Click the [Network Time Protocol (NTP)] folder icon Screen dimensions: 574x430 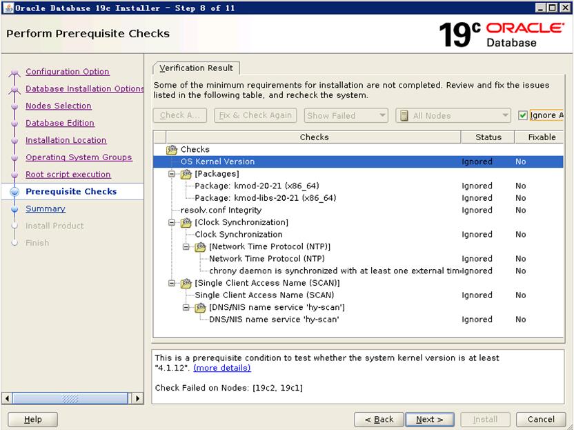(200, 246)
